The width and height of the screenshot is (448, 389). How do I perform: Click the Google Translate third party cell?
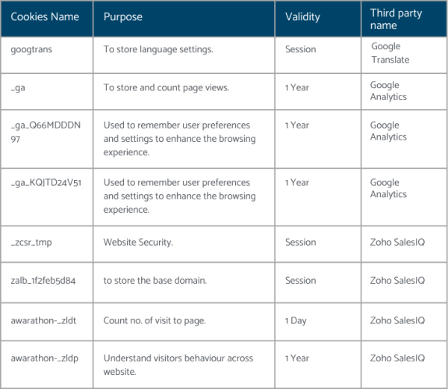(x=391, y=53)
